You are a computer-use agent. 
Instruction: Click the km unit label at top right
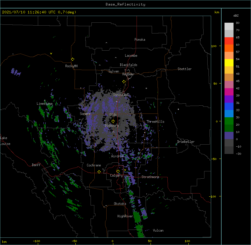(x=217, y=12)
